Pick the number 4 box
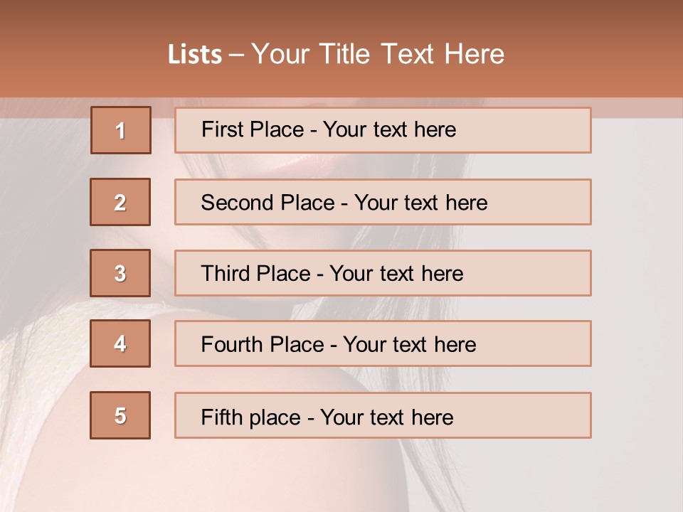The height and width of the screenshot is (512, 683). (120, 343)
